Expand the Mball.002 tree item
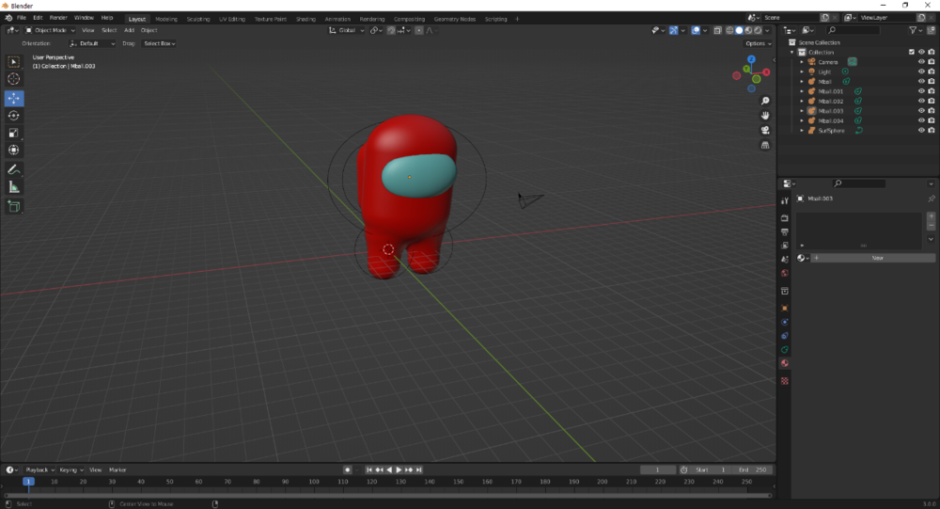This screenshot has width=940, height=509. (x=802, y=101)
